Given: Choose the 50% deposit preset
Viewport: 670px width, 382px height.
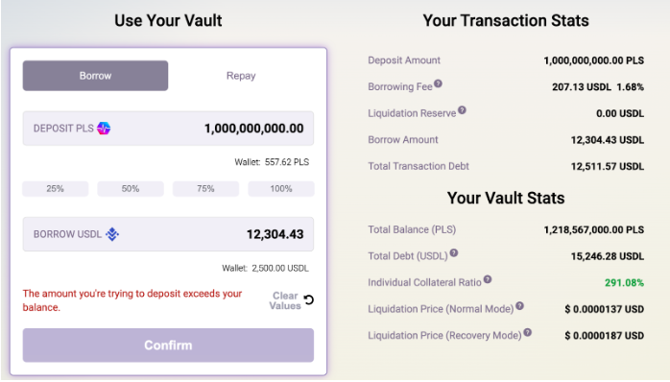Looking at the screenshot, I should click(x=131, y=189).
